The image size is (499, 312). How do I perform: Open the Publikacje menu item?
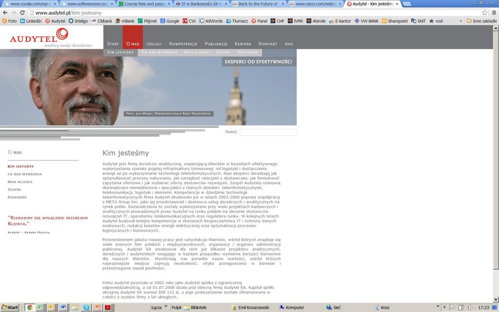[216, 44]
